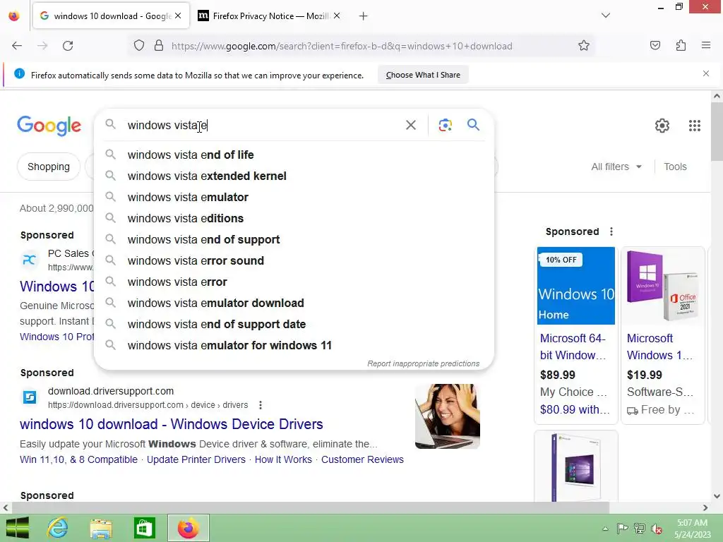Click Report inappropriate predictions link
The width and height of the screenshot is (723, 542).
tap(424, 363)
